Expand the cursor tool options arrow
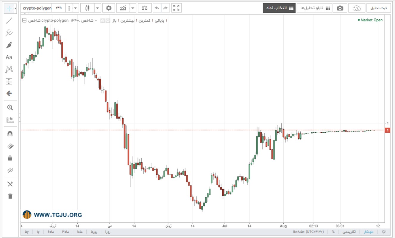 pos(15,9)
